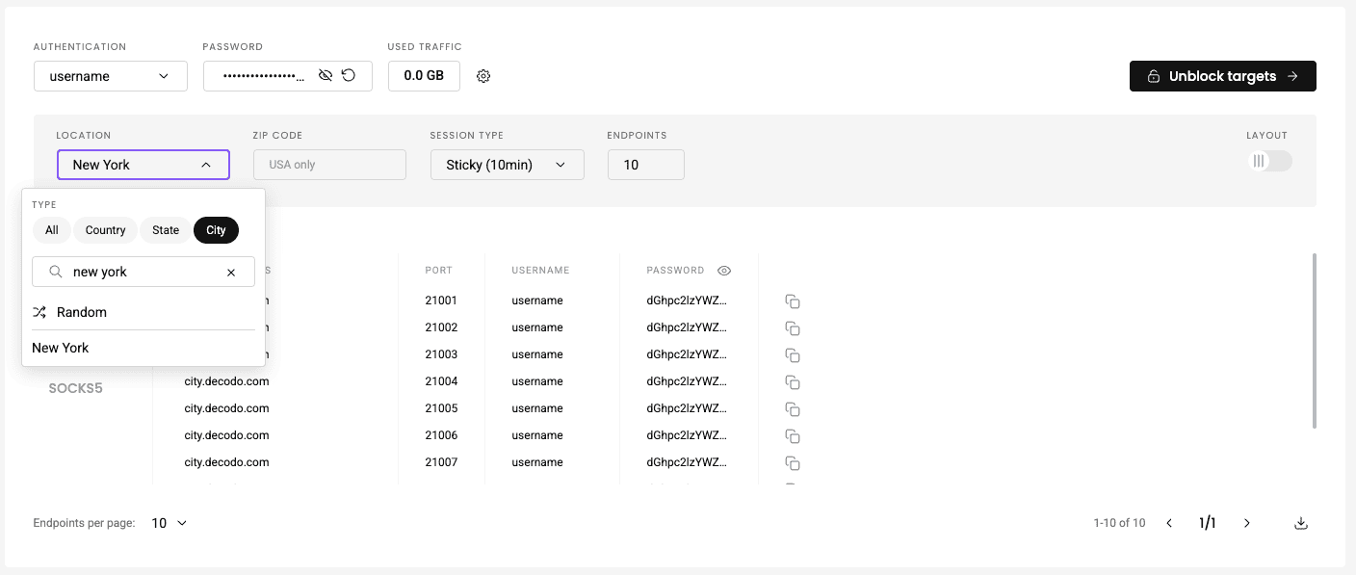1356x575 pixels.
Task: Click the Endpoints count input field
Action: point(646,165)
